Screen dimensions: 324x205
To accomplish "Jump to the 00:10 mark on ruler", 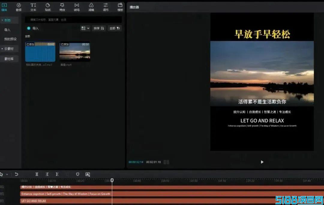I will click(52, 181).
